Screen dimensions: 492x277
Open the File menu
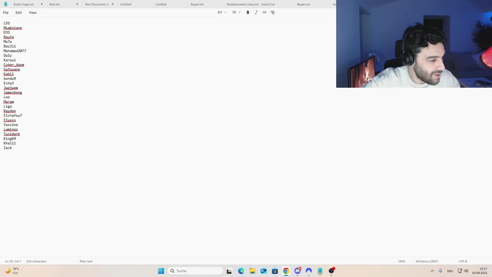click(6, 13)
